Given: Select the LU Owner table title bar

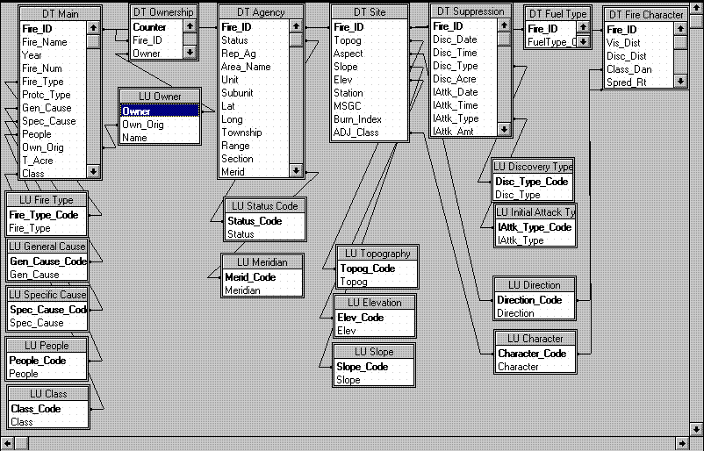Looking at the screenshot, I should click(160, 96).
